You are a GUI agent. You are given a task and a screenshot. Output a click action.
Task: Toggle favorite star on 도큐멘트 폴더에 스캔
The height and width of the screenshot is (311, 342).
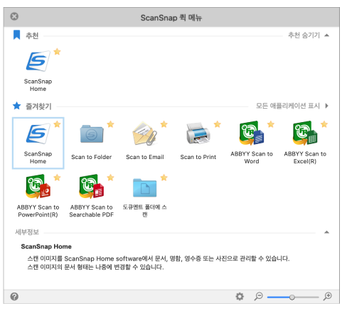(164, 178)
